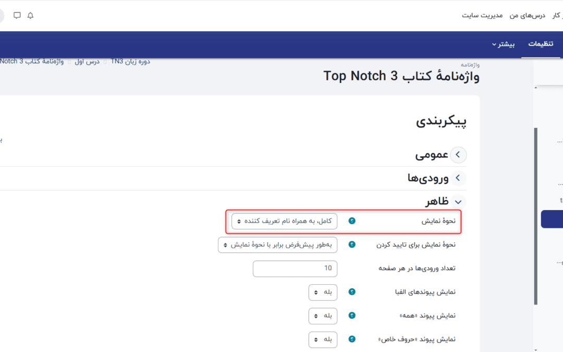
Task: Open the نمایش پیوند «همه» dropdown
Action: pos(323,315)
